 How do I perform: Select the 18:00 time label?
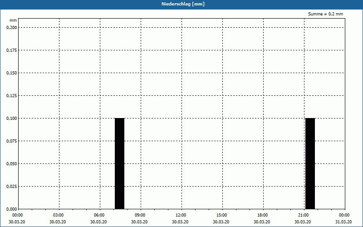pyautogui.click(x=263, y=215)
